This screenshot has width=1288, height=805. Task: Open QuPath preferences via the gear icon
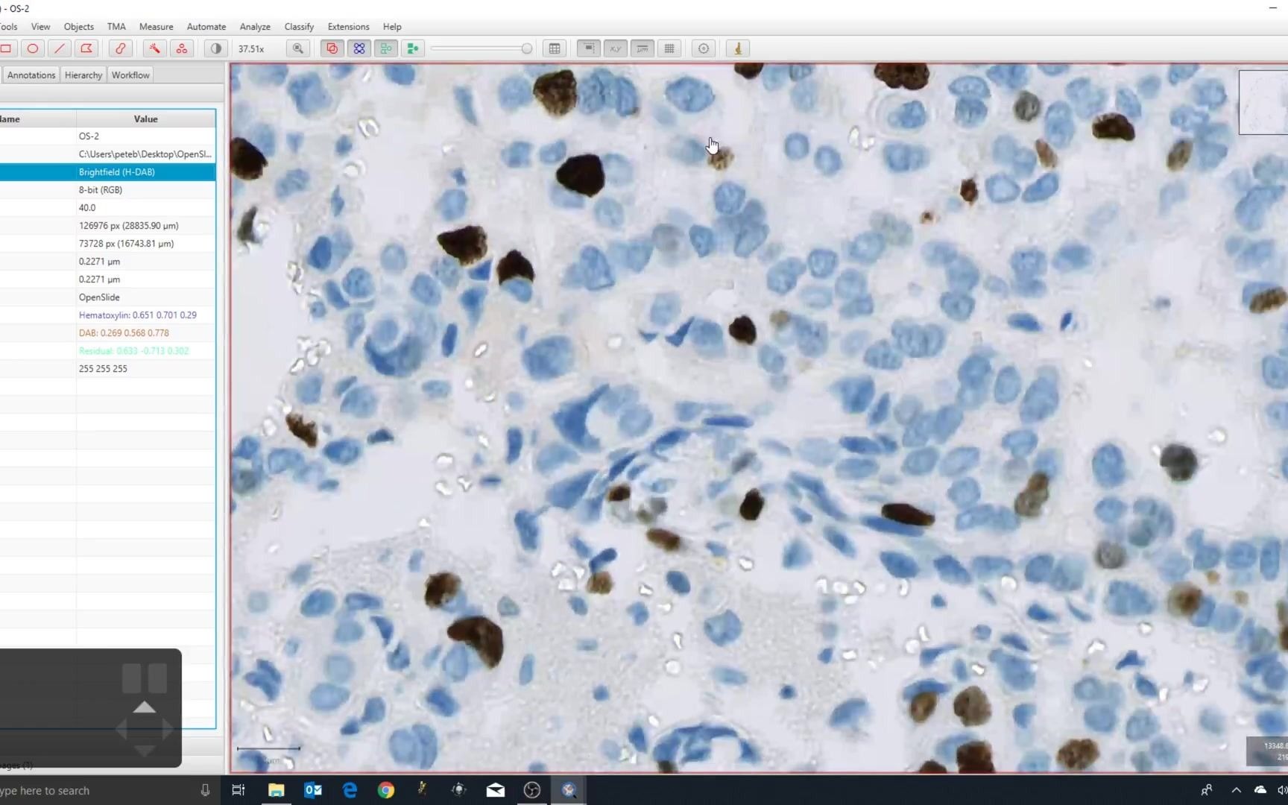(x=703, y=48)
